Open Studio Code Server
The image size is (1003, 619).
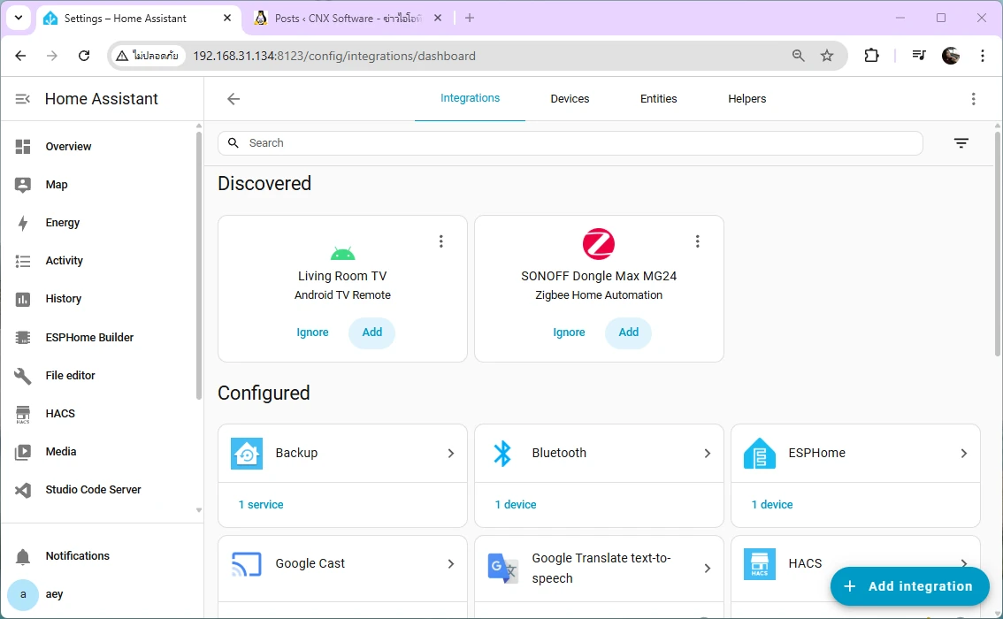point(93,490)
